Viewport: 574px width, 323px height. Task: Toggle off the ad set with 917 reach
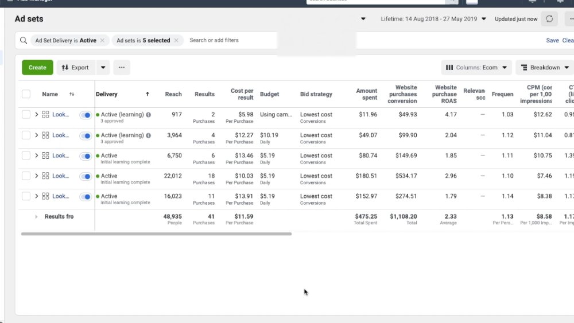86,115
